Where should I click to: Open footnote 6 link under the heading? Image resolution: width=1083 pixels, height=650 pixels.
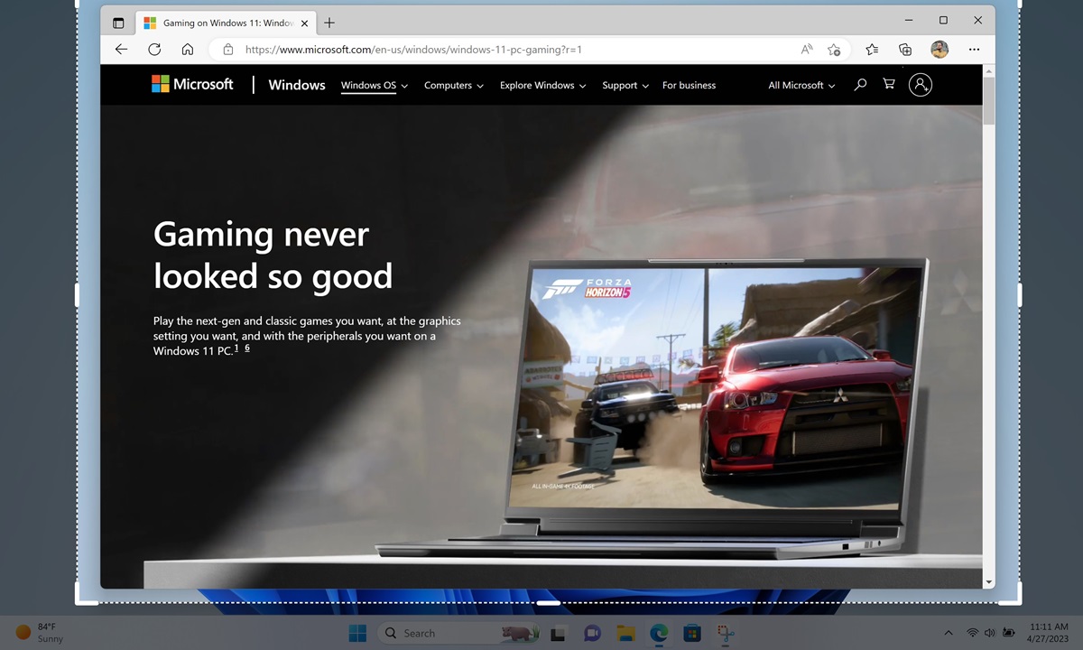coord(247,348)
